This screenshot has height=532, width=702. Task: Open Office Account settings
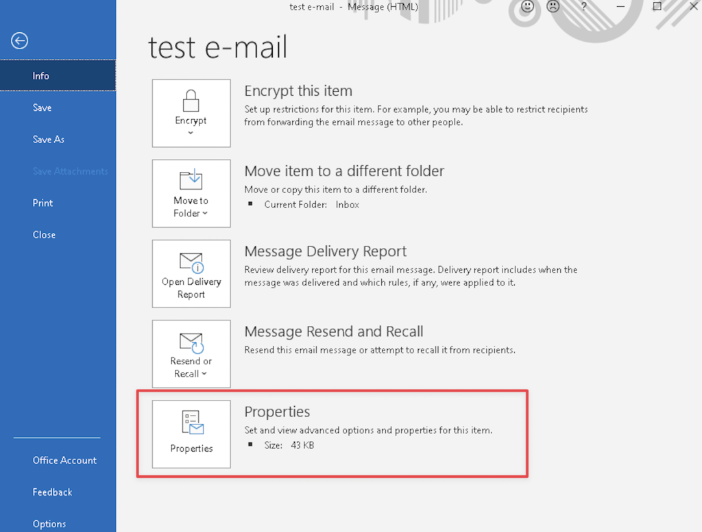[x=64, y=460]
